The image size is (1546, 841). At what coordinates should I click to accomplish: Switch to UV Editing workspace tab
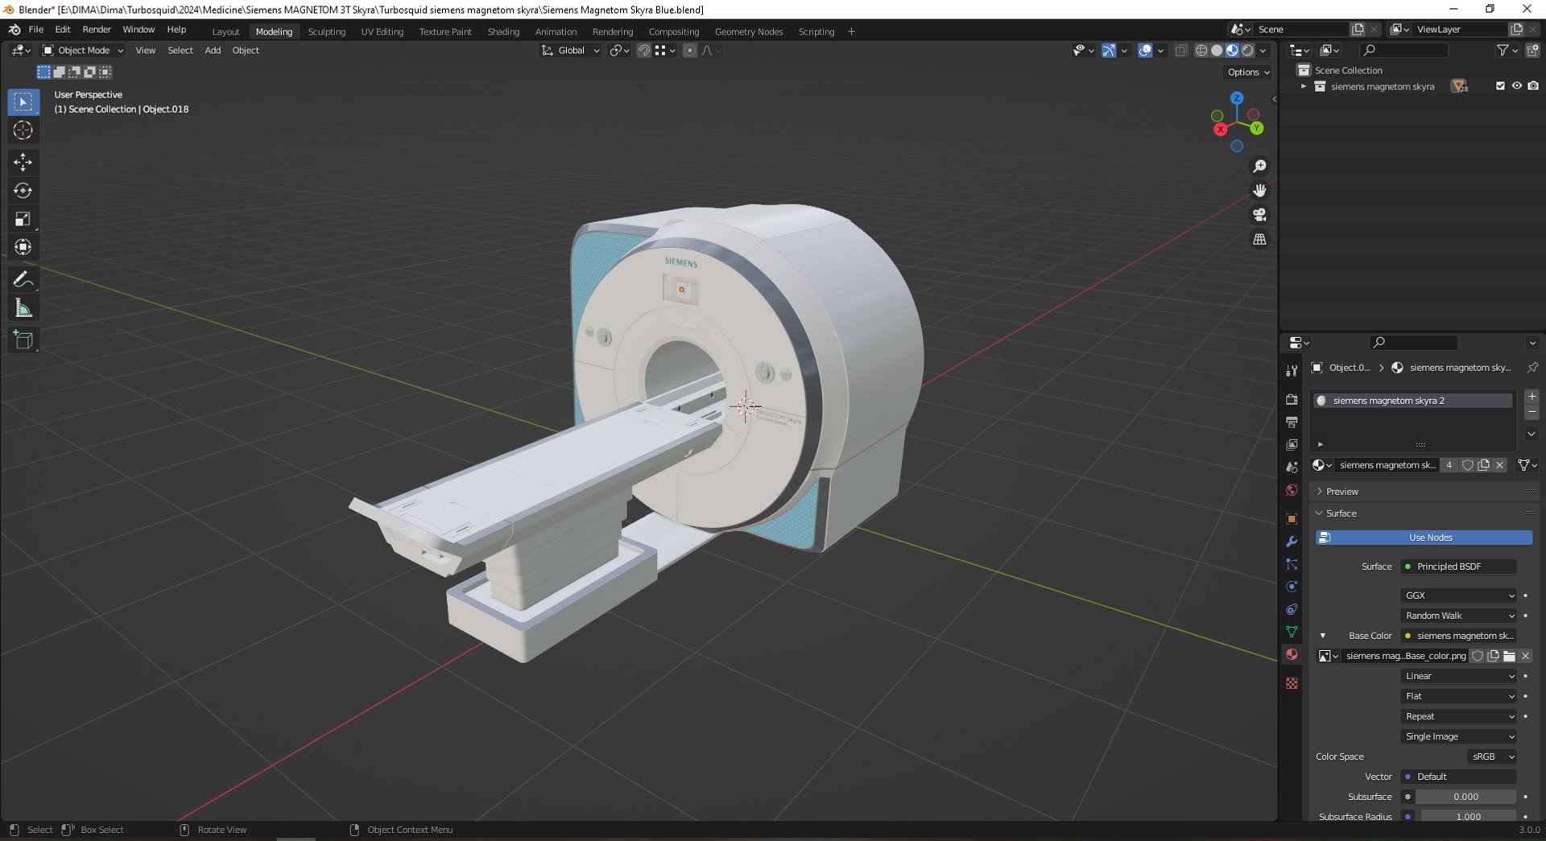(382, 32)
